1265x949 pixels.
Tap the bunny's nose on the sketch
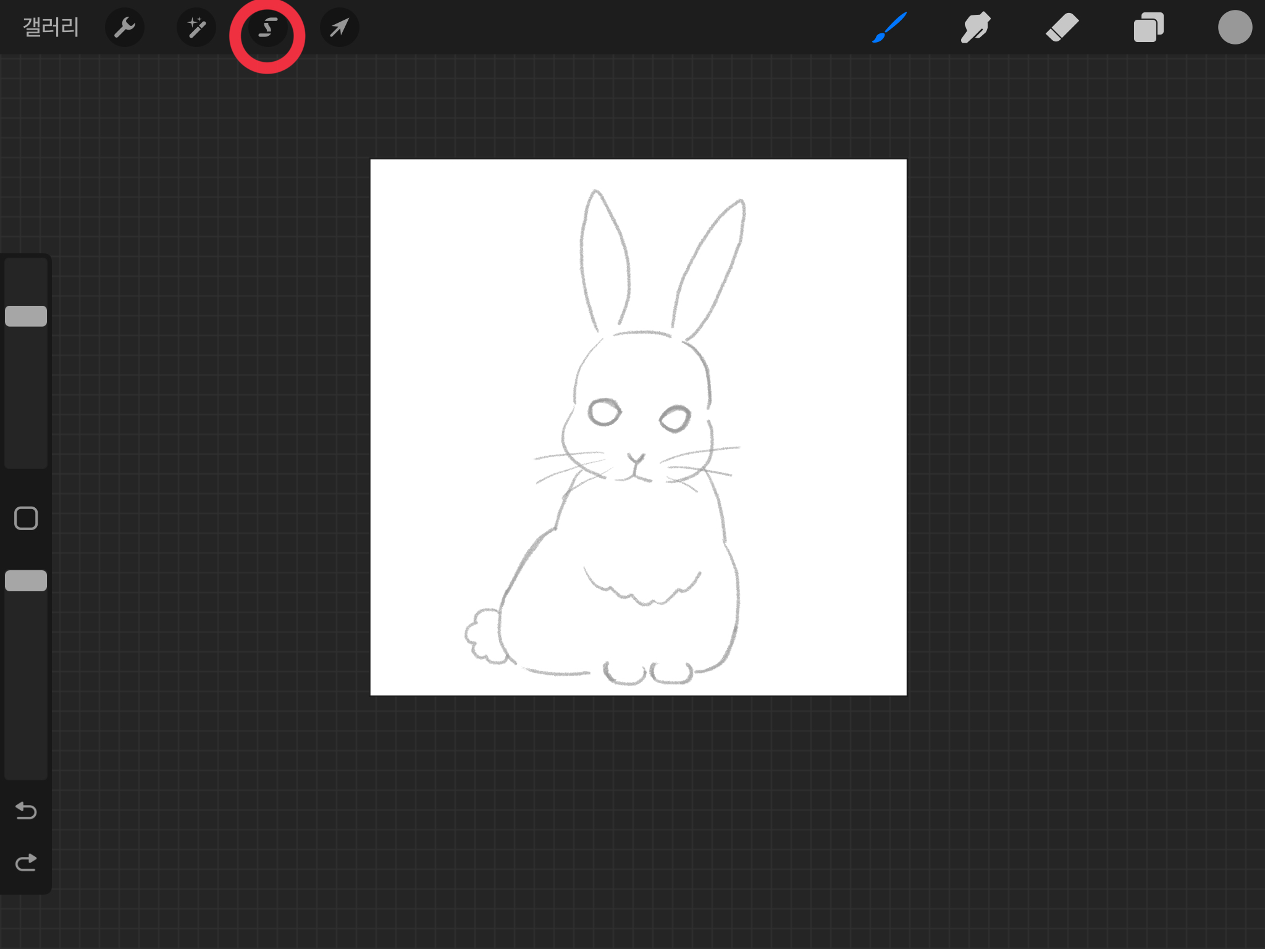coord(636,459)
